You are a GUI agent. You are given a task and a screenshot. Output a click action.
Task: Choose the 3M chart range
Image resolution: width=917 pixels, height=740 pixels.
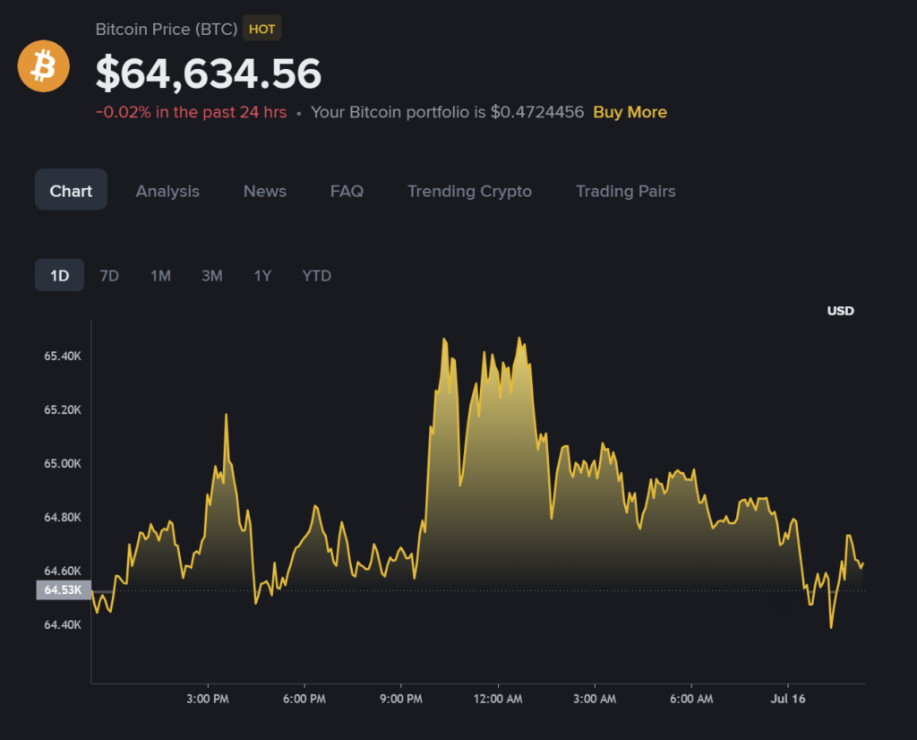tap(211, 276)
